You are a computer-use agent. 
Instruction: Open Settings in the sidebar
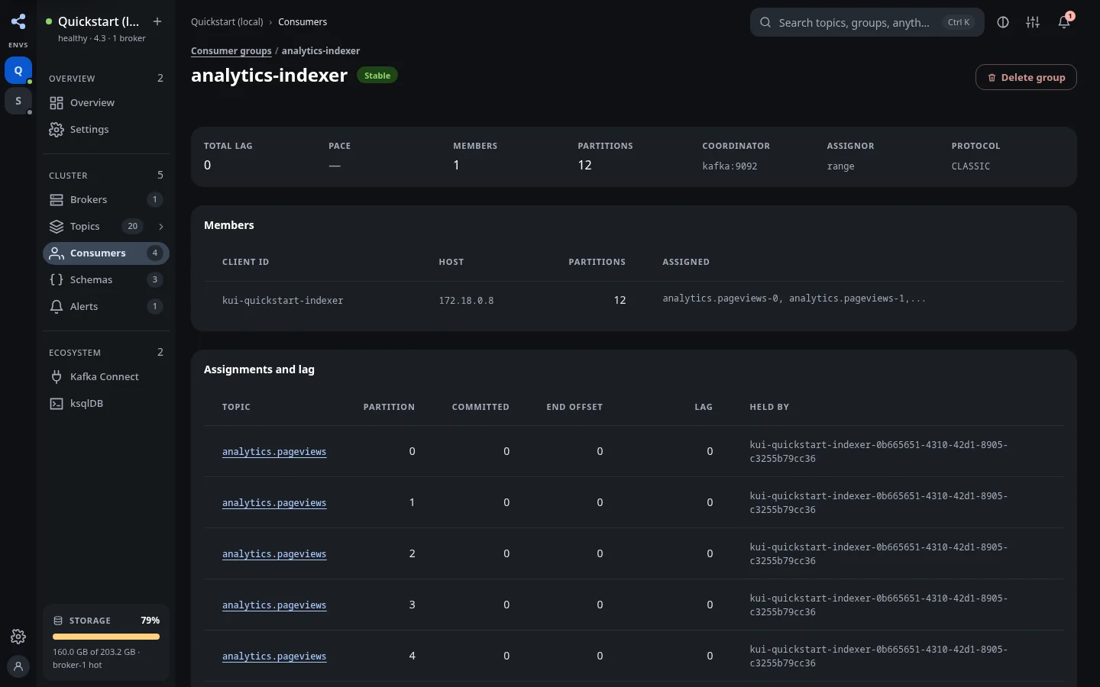pyautogui.click(x=106, y=130)
